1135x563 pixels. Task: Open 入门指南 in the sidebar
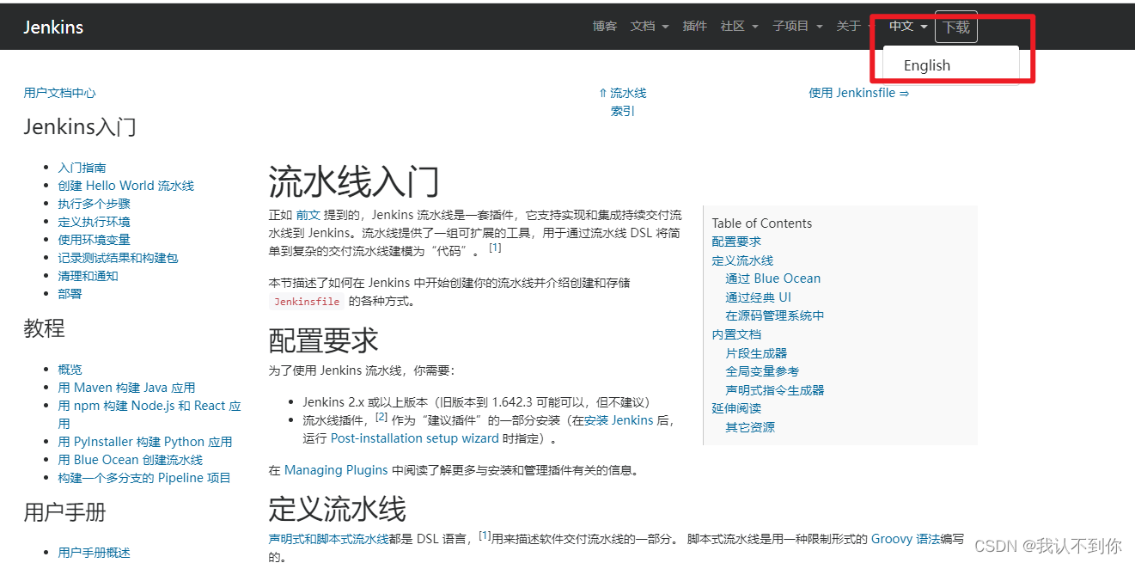point(82,167)
